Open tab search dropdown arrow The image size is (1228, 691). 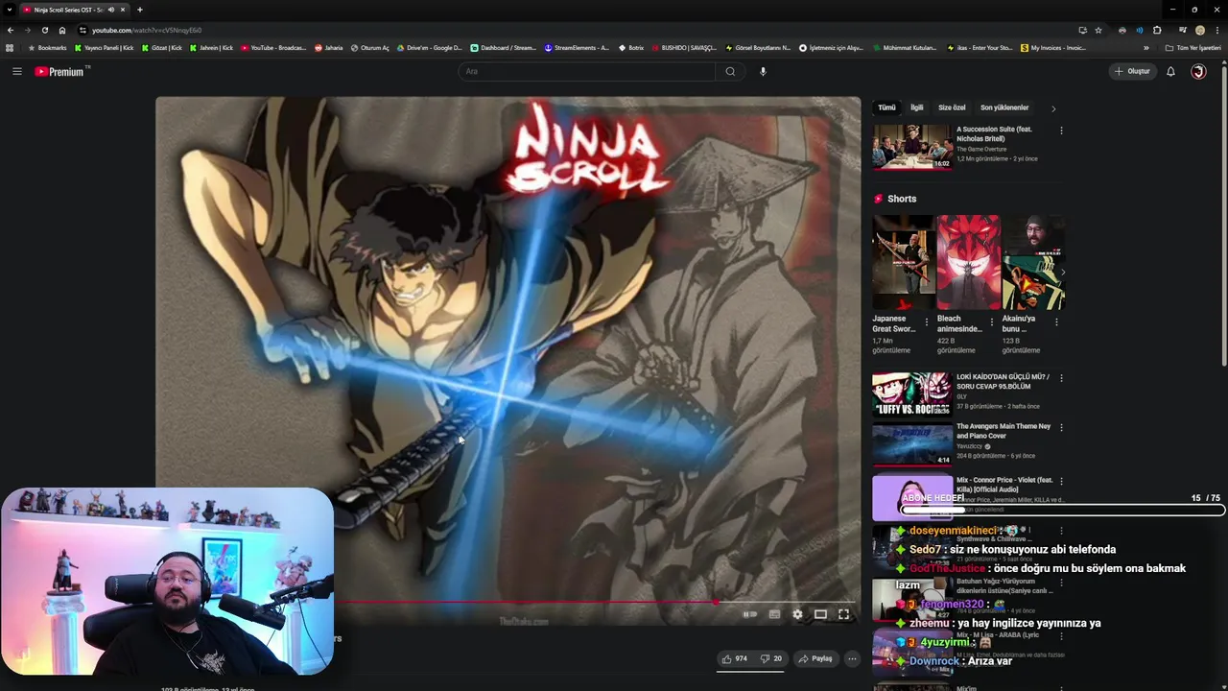click(x=9, y=10)
